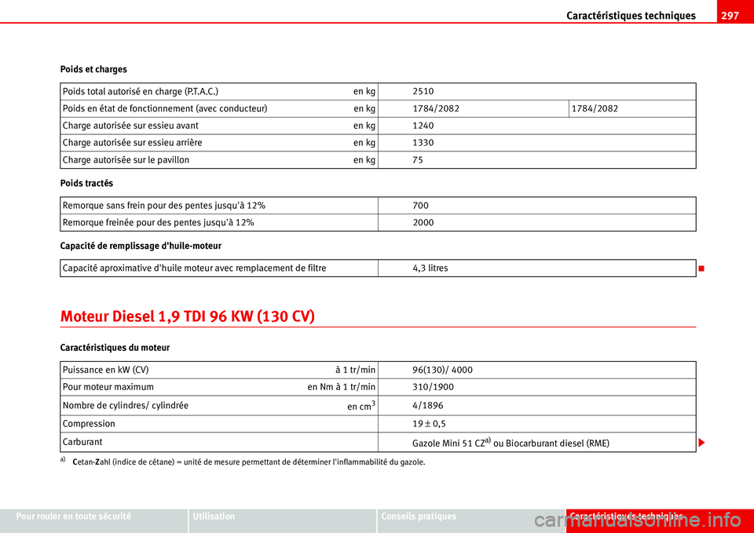Click the value '19 ± 0,5'
Image resolution: width=754 pixels, height=533 pixels.
coord(429,424)
